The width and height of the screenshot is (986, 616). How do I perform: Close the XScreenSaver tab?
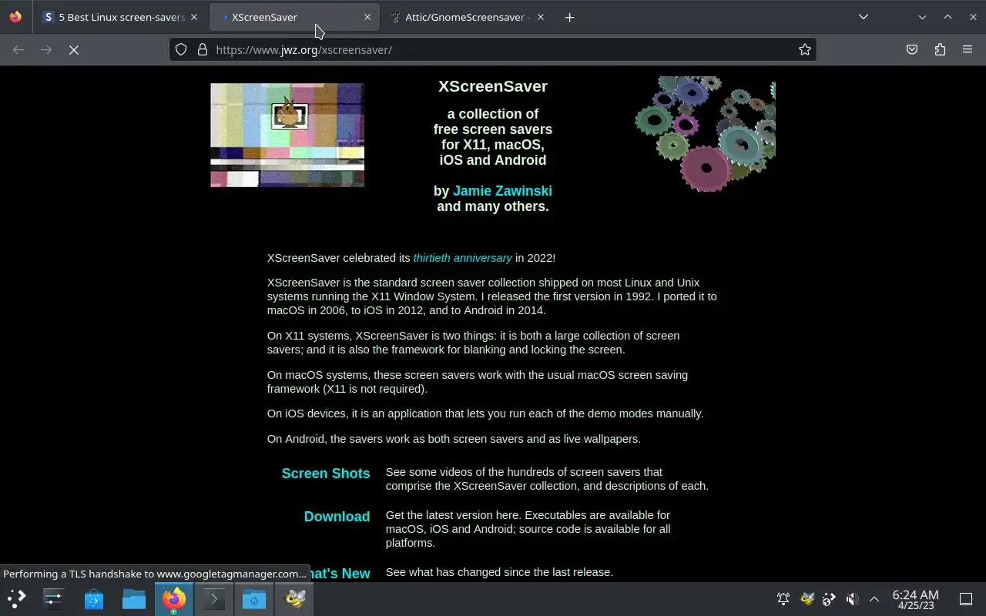click(367, 17)
